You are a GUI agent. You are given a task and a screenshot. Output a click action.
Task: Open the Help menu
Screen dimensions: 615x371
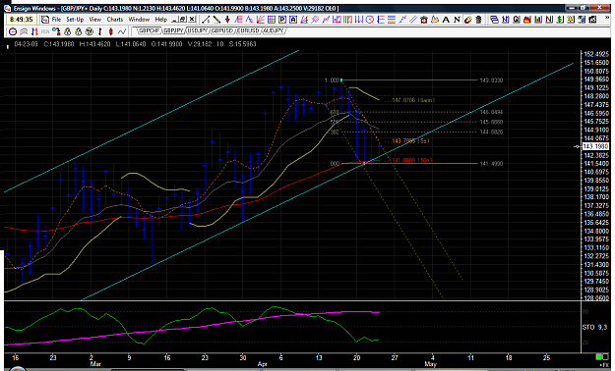pos(160,20)
